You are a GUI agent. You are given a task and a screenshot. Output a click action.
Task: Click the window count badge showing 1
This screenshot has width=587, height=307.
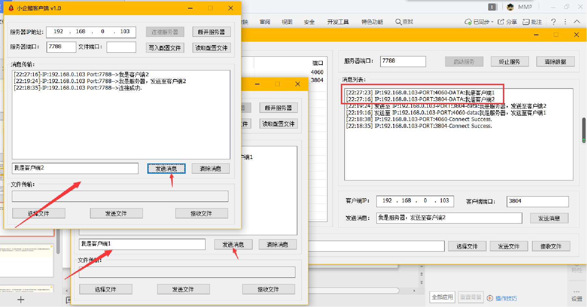(492, 7)
